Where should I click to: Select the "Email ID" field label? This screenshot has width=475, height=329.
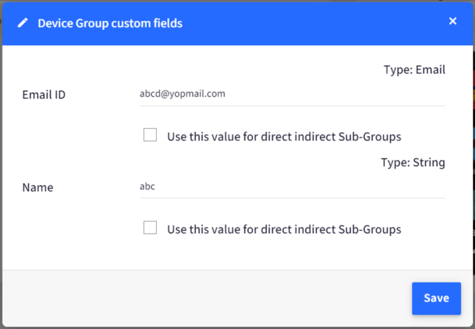[44, 95]
